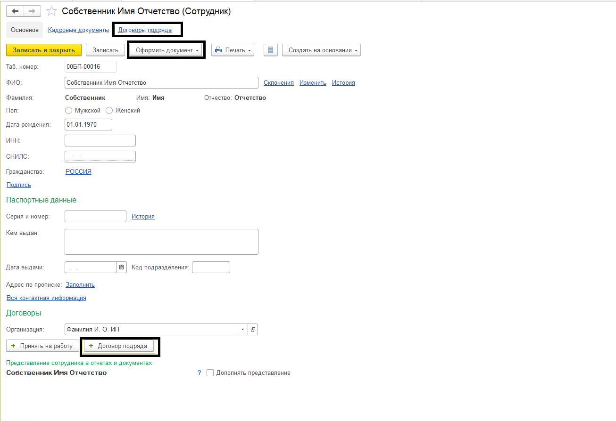
Task: Switch to the Основное tab
Action: coord(25,30)
